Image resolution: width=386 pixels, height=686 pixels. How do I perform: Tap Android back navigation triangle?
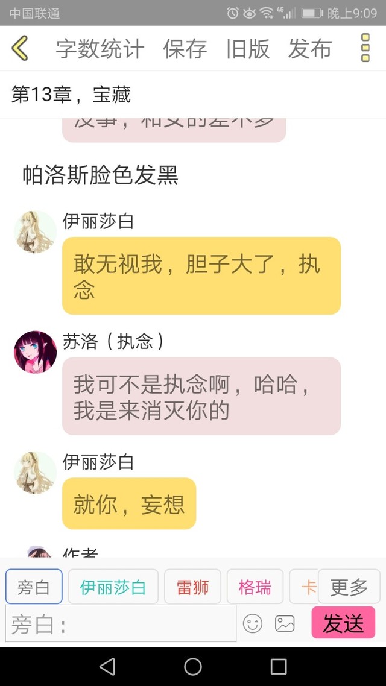107,667
